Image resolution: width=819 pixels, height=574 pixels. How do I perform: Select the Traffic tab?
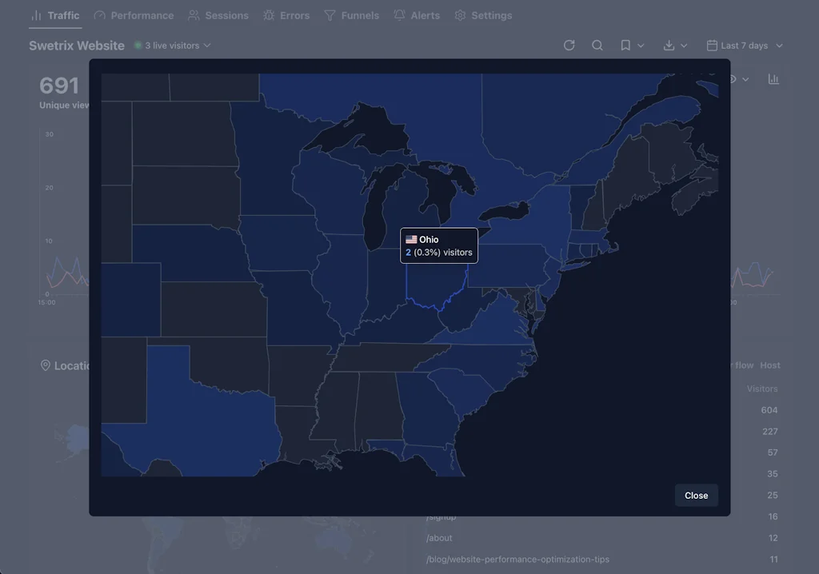pos(55,14)
